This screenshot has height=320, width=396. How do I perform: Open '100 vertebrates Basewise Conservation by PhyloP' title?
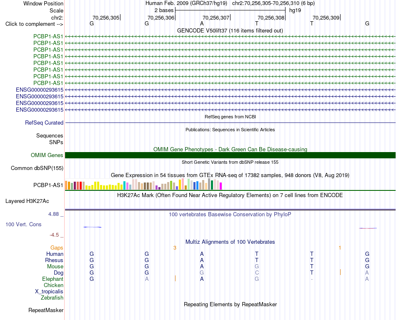pyautogui.click(x=230, y=215)
